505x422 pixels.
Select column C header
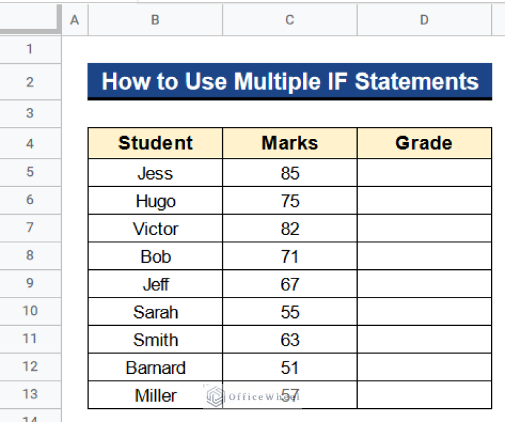pos(289,20)
